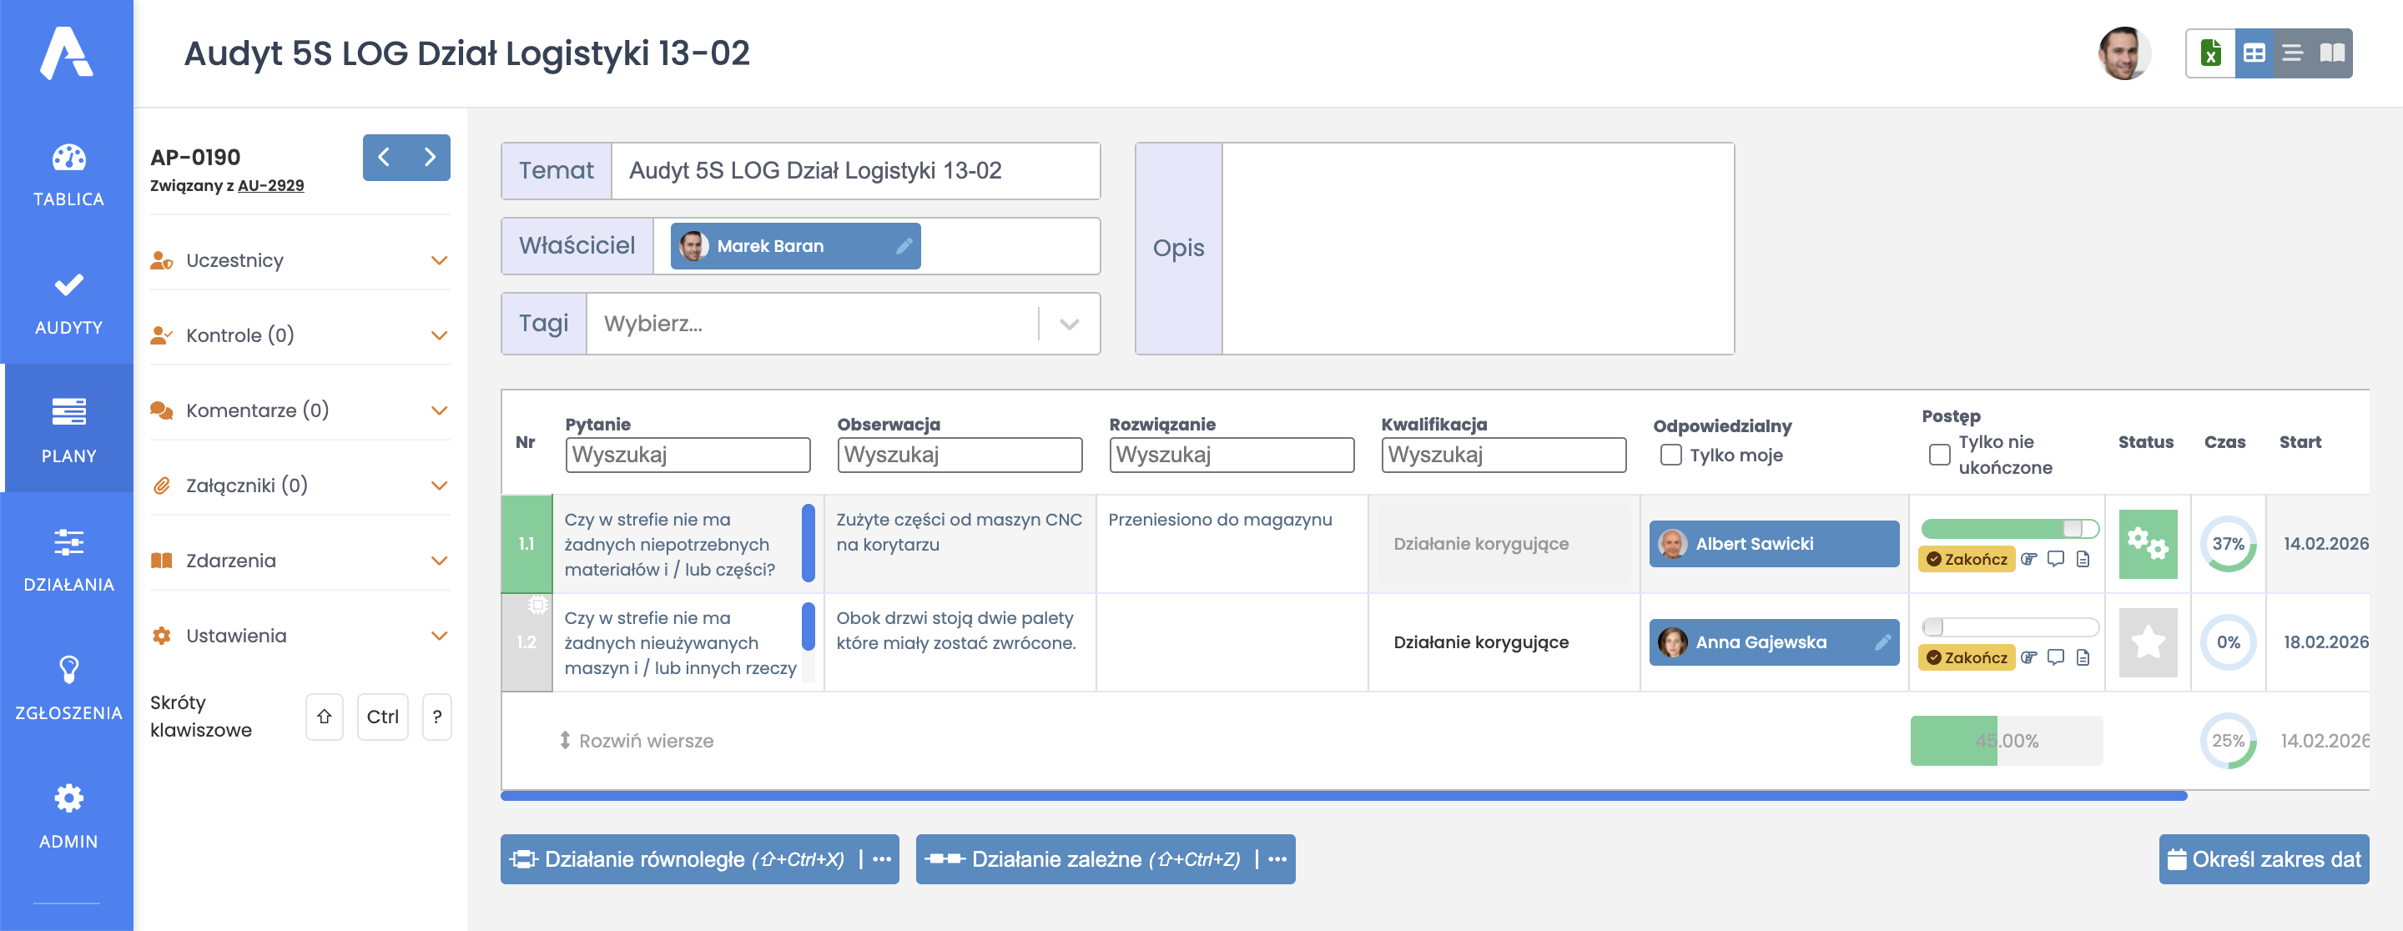Click star status icon in row 1.2
The height and width of the screenshot is (931, 2403).
pos(2148,642)
